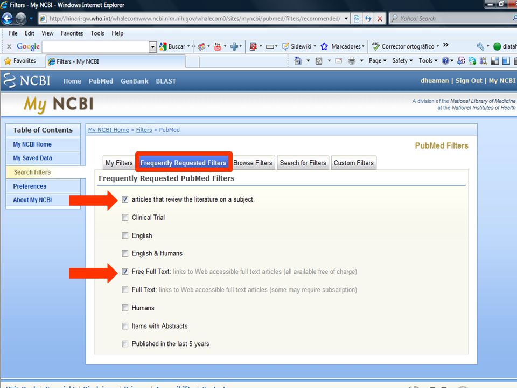This screenshot has width=517, height=388.
Task: Click the Read Mail envelope icon
Action: tap(339, 61)
